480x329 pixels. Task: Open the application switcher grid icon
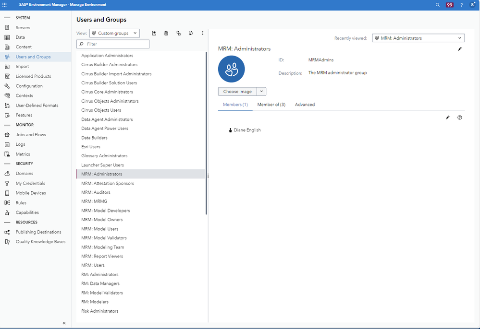5,5
